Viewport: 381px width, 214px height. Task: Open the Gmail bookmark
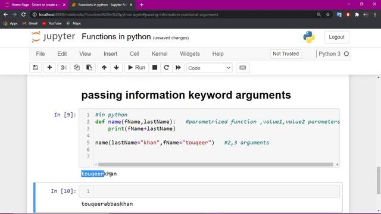click(x=30, y=23)
